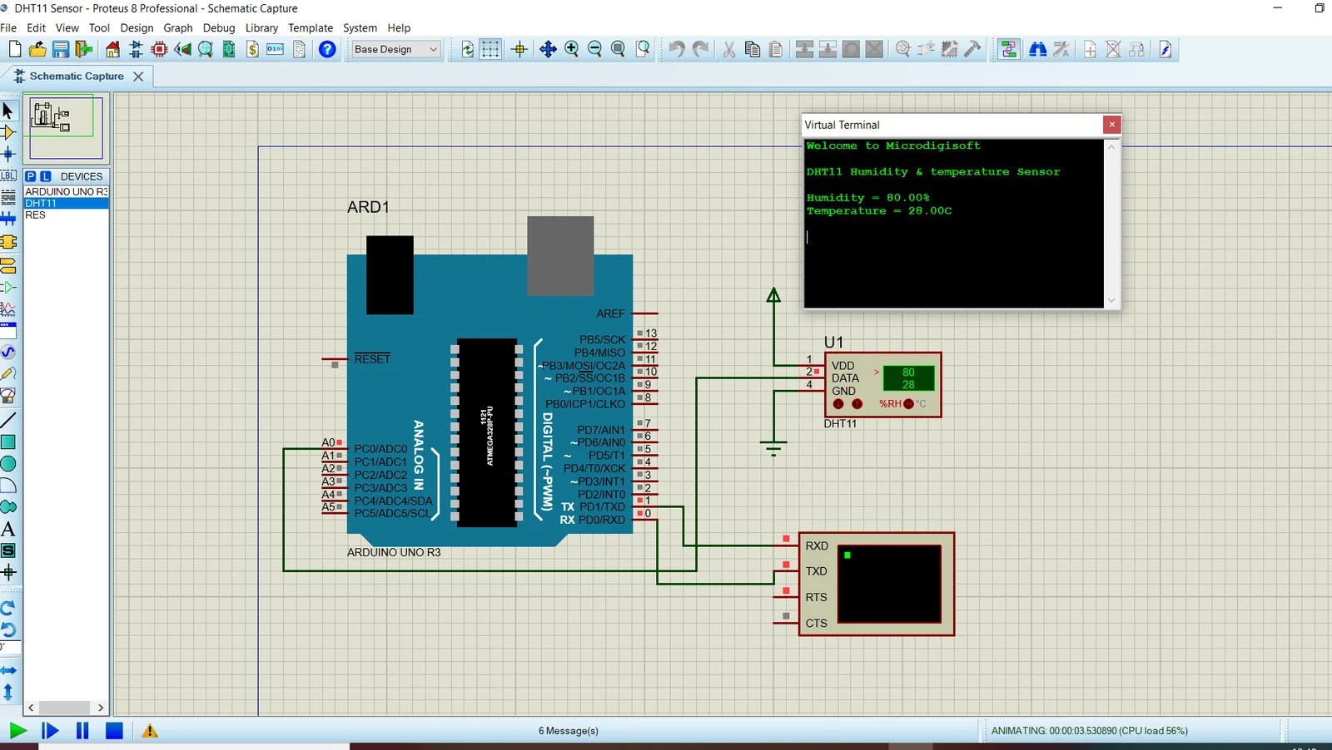Screen dimensions: 1332x750
Task: Select DHT11 in the devices list
Action: [66, 203]
